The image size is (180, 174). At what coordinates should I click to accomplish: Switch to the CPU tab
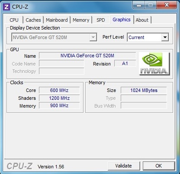coord(14,20)
